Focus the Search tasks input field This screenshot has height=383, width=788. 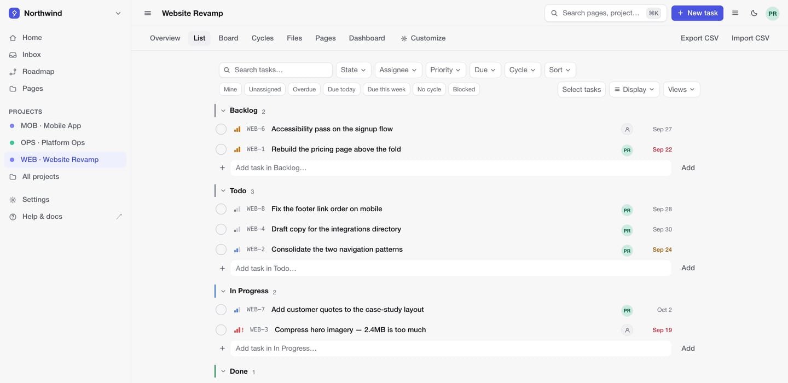point(276,70)
